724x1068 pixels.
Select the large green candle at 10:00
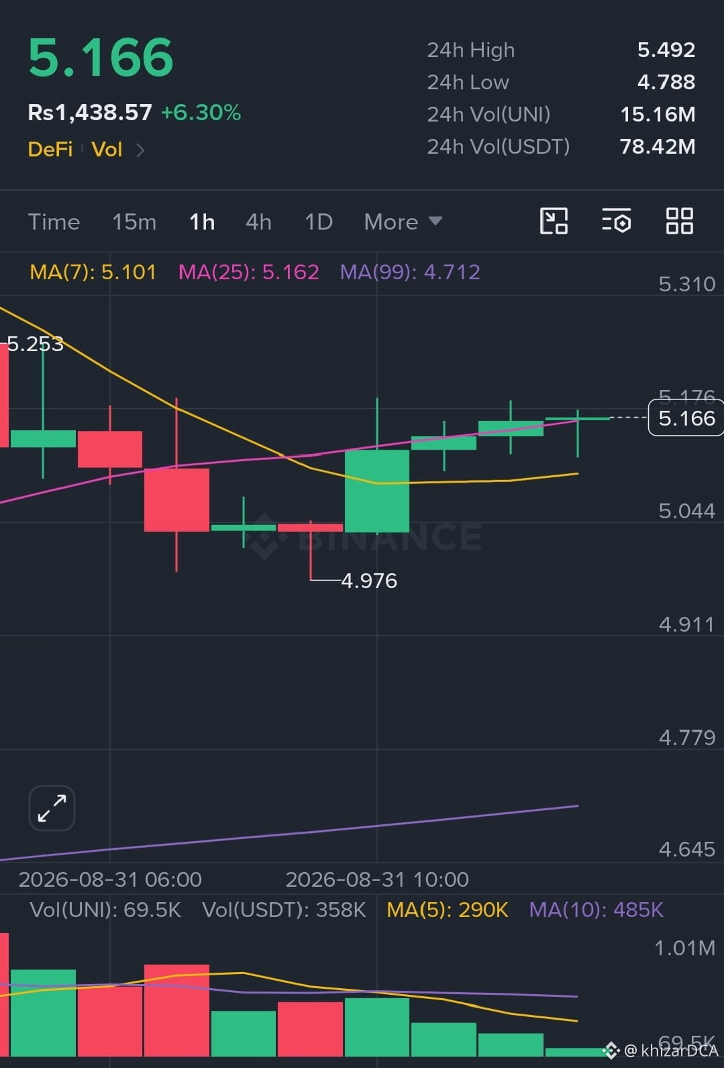tap(377, 491)
